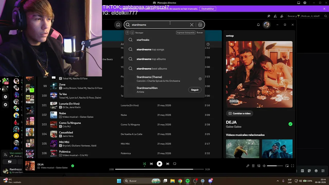Select the 'starfreaks' search suggestion
This screenshot has height=185, width=329.
(164, 40)
